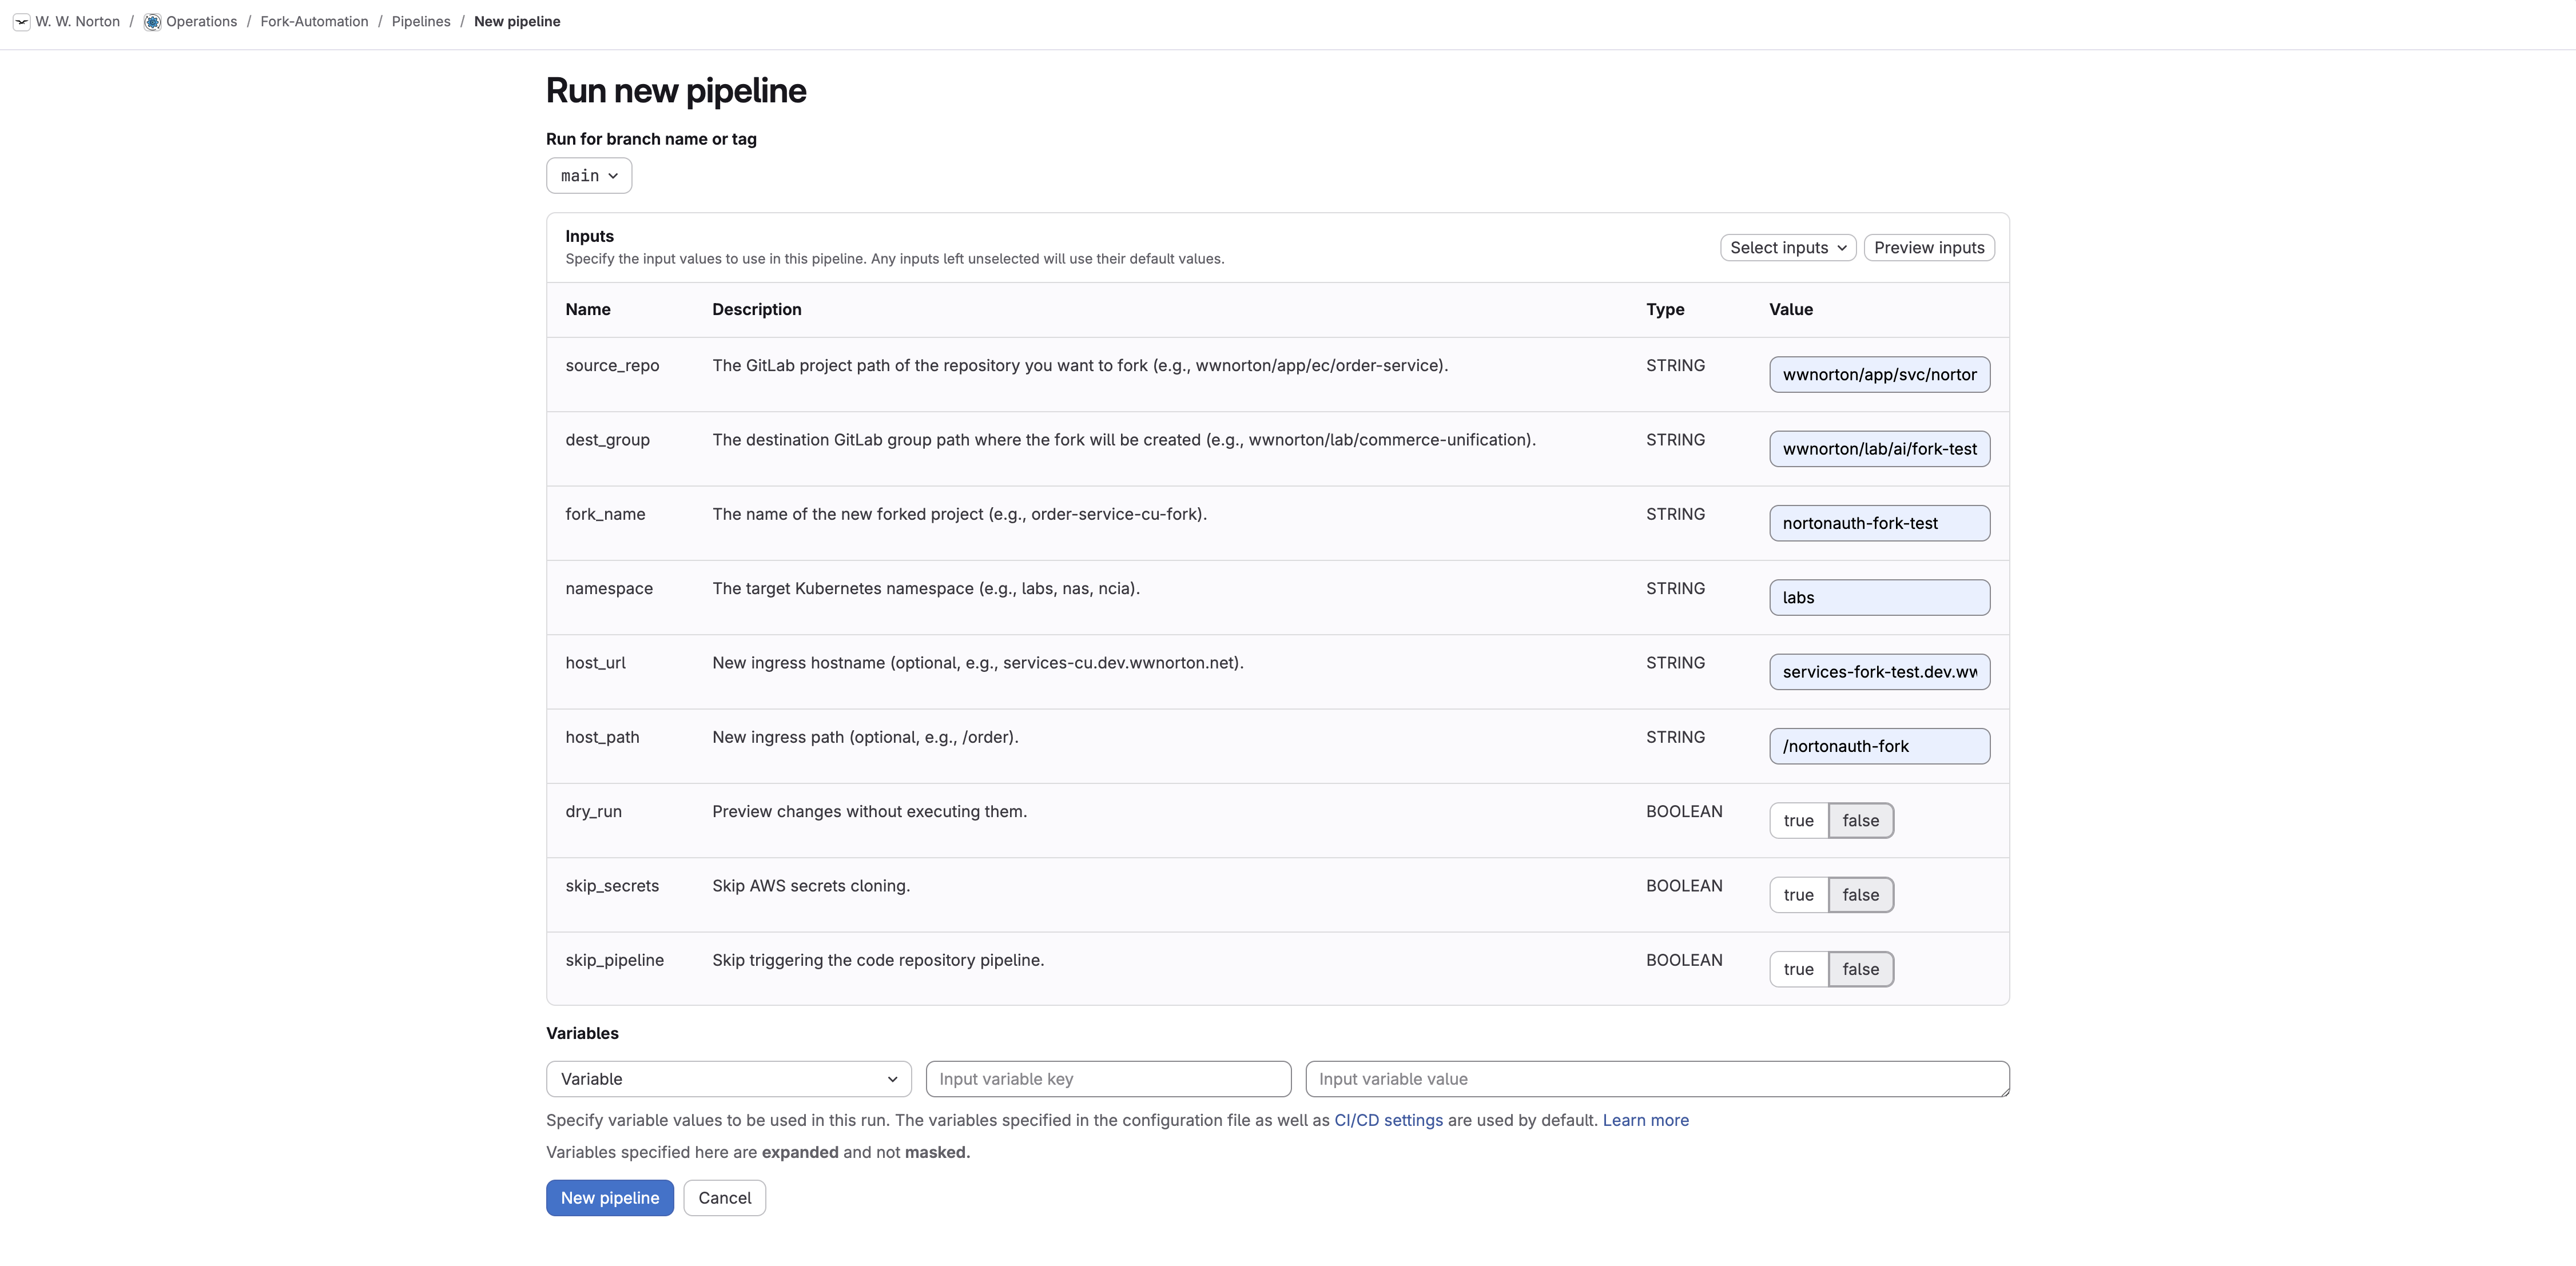Screen dimensions: 2576x1266
Task: Focus the Input variable key field
Action: pos(1108,1079)
